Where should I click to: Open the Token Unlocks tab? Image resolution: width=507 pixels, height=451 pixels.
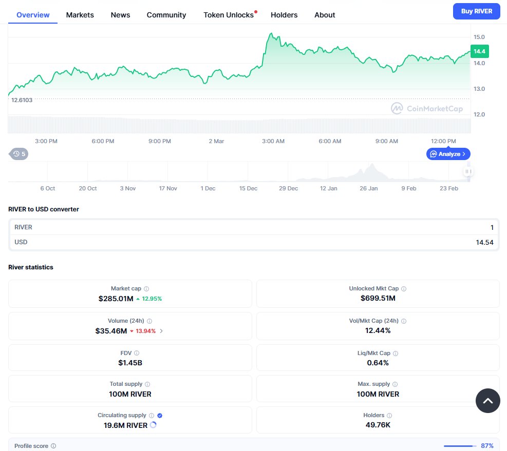tap(228, 15)
